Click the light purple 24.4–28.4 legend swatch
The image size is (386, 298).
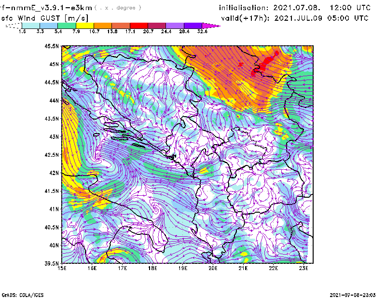pos(175,26)
